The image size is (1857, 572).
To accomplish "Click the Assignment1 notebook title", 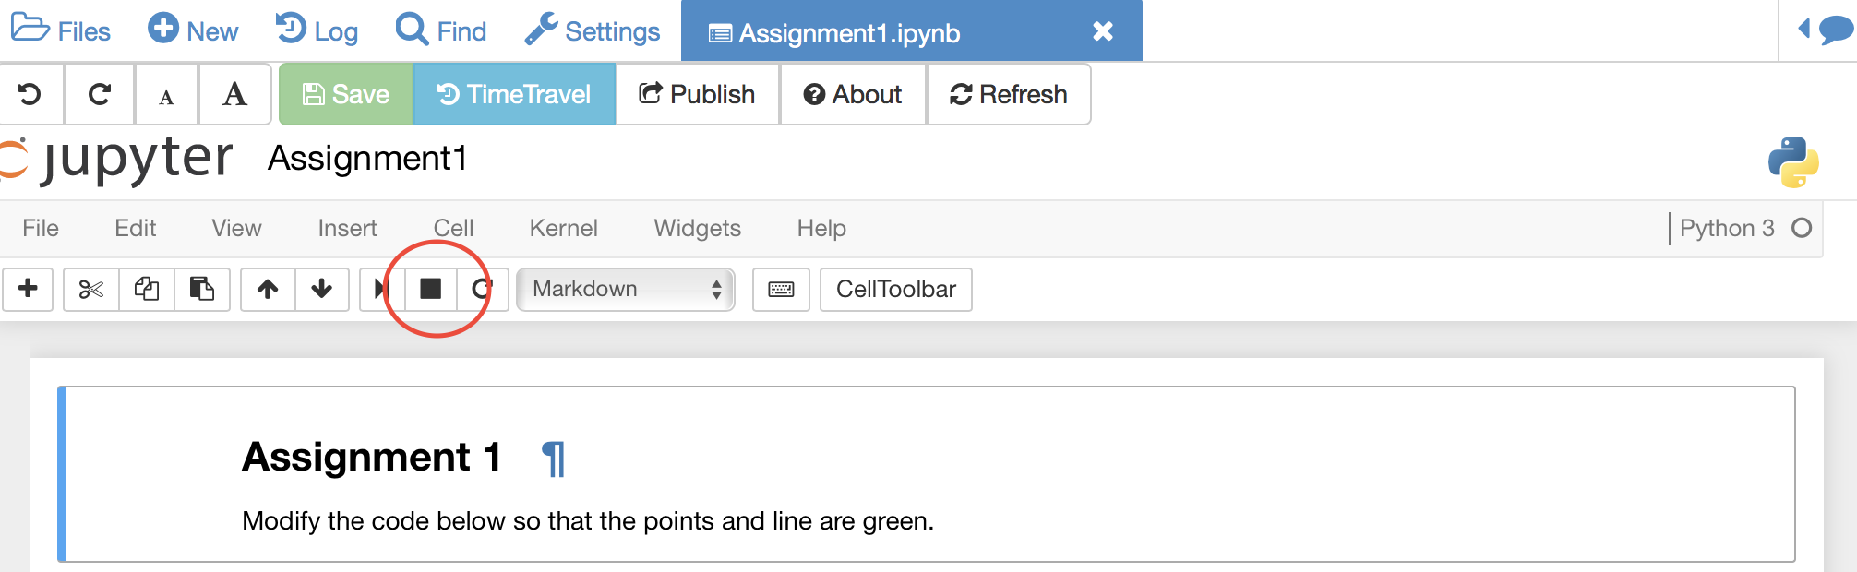I will tap(367, 159).
